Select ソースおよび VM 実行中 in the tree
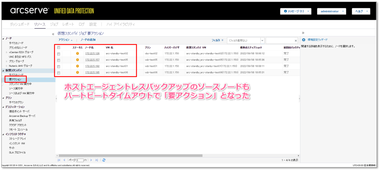This screenshot has height=170, width=380. (22, 93)
